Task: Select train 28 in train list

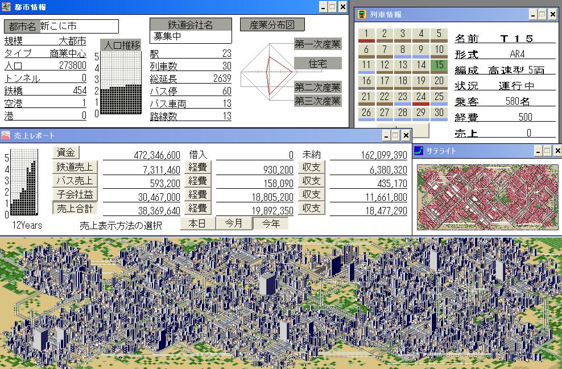Action: click(x=403, y=114)
